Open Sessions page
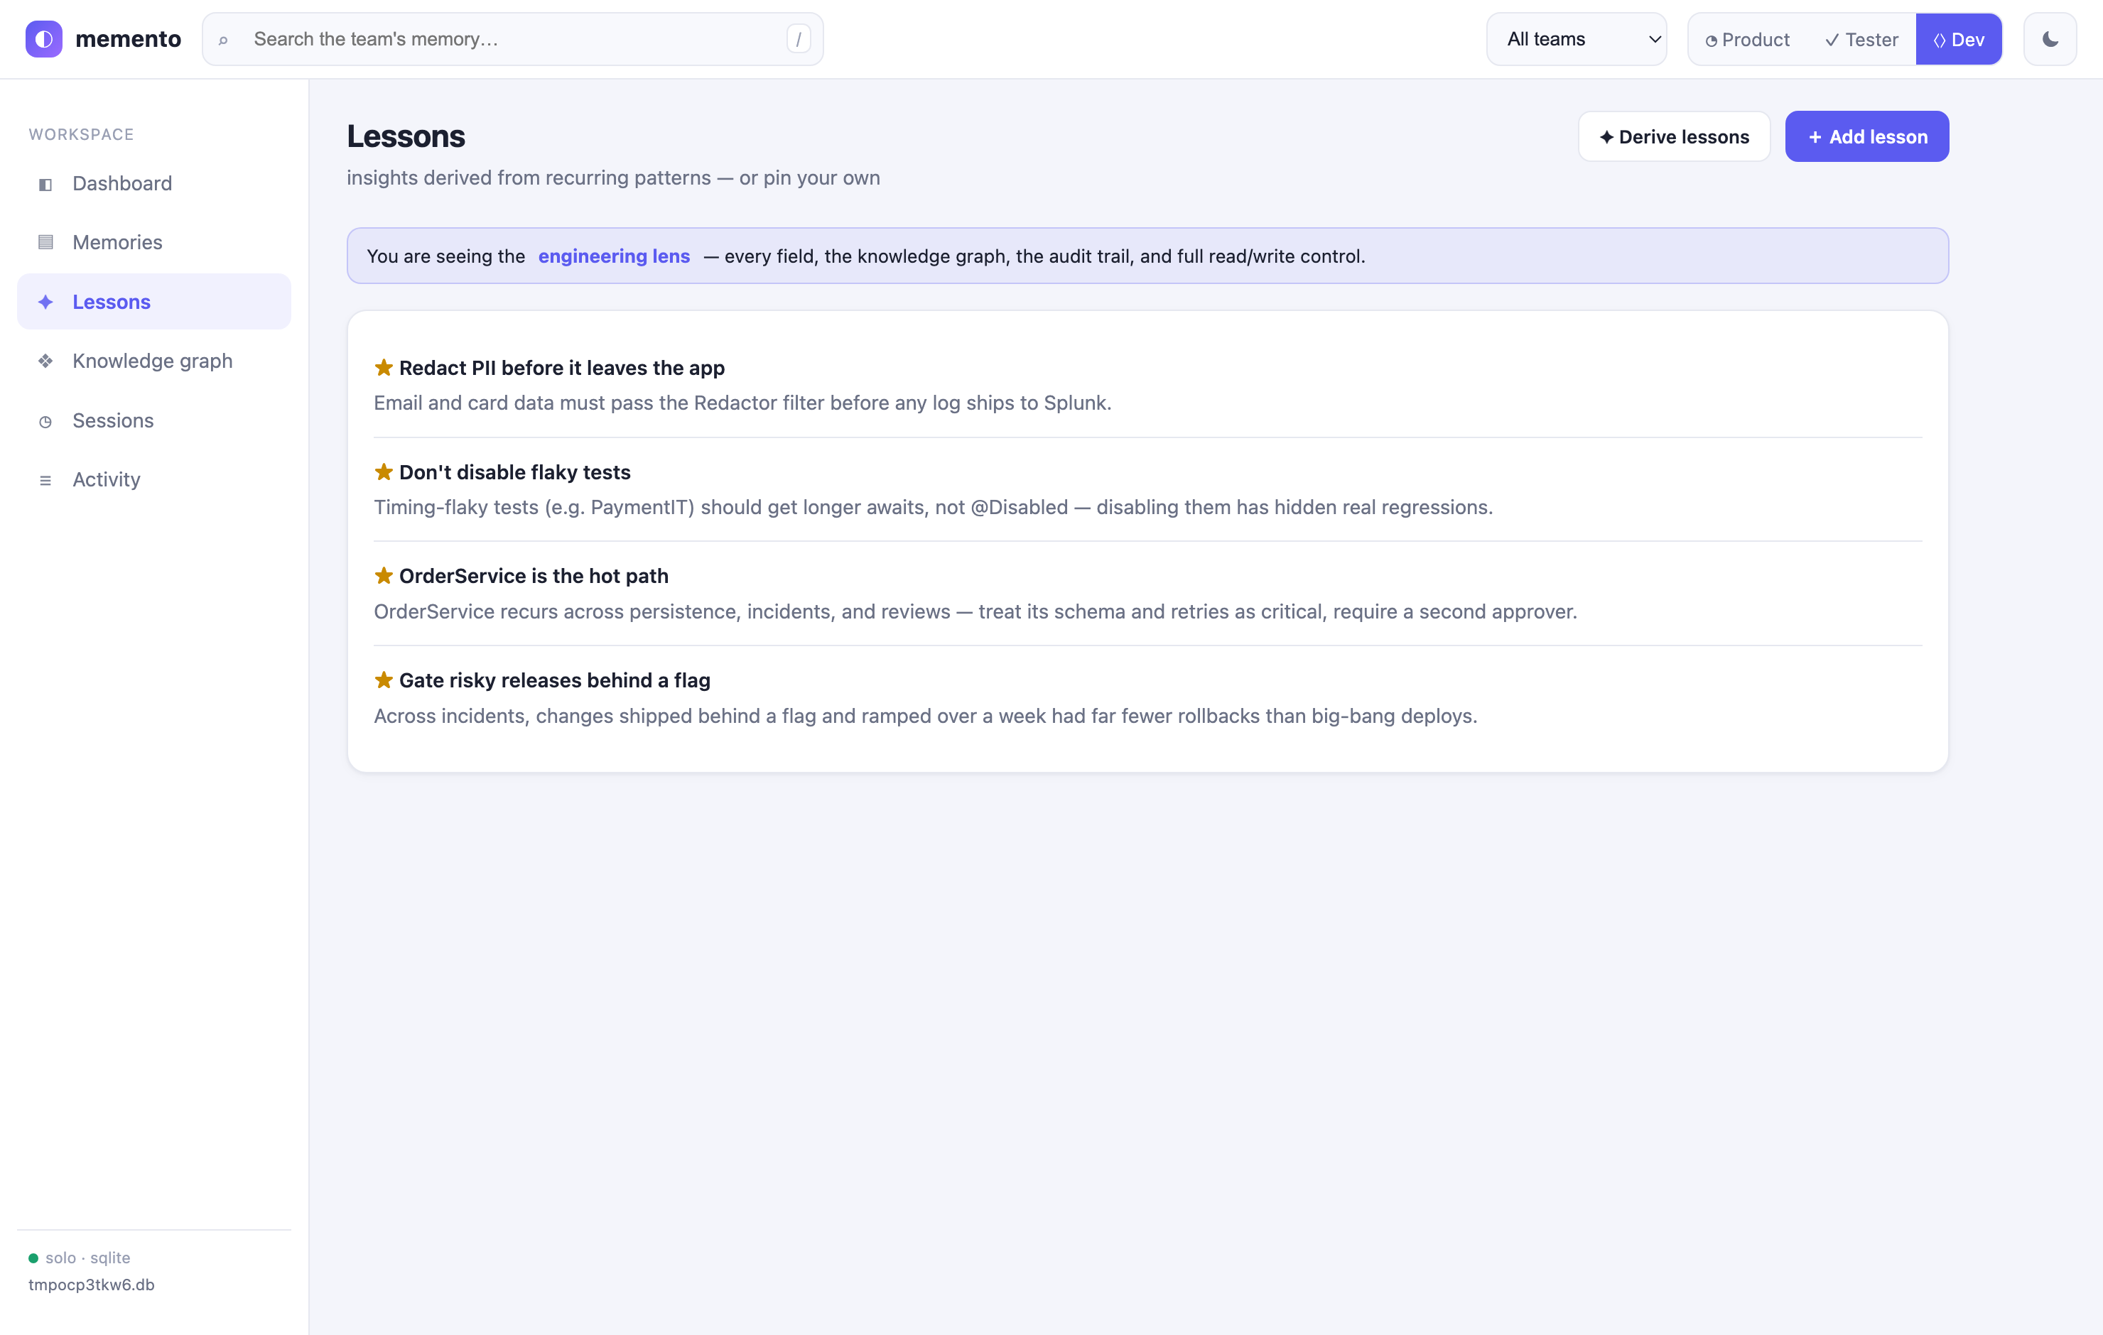This screenshot has height=1335, width=2103. coord(153,421)
